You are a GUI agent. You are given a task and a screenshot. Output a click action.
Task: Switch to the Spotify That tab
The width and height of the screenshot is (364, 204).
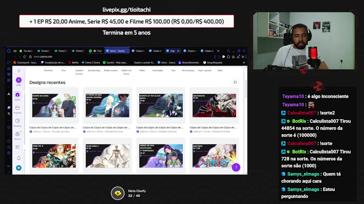95,51
